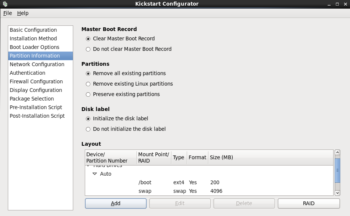Open the Help menu
The image size is (350, 216).
point(23,13)
